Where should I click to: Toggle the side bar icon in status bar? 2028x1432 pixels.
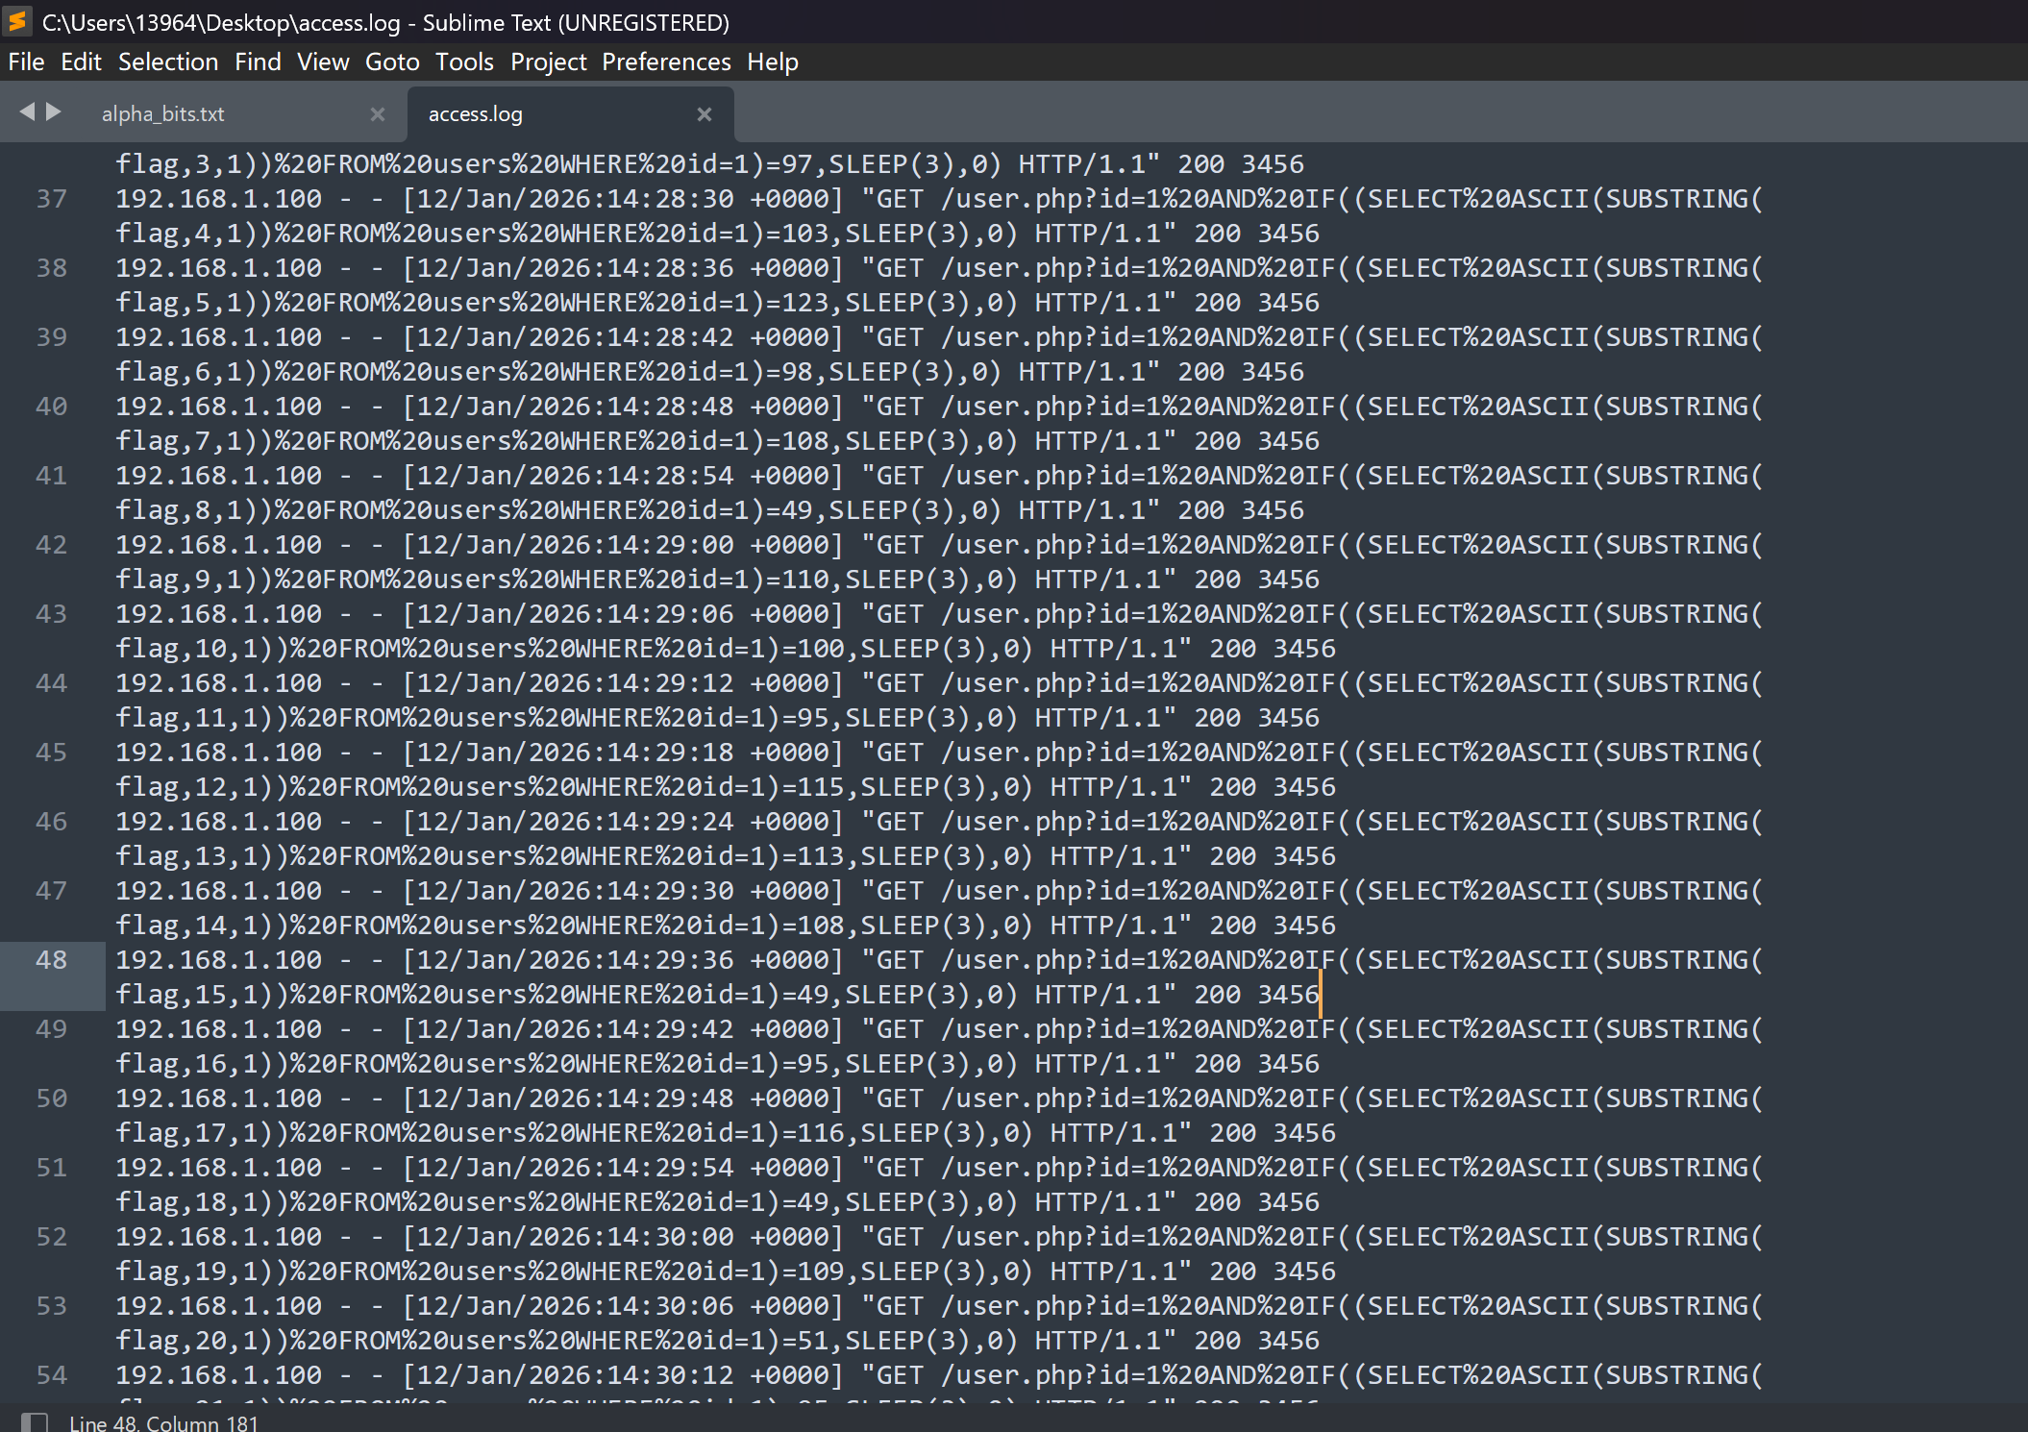point(35,1421)
